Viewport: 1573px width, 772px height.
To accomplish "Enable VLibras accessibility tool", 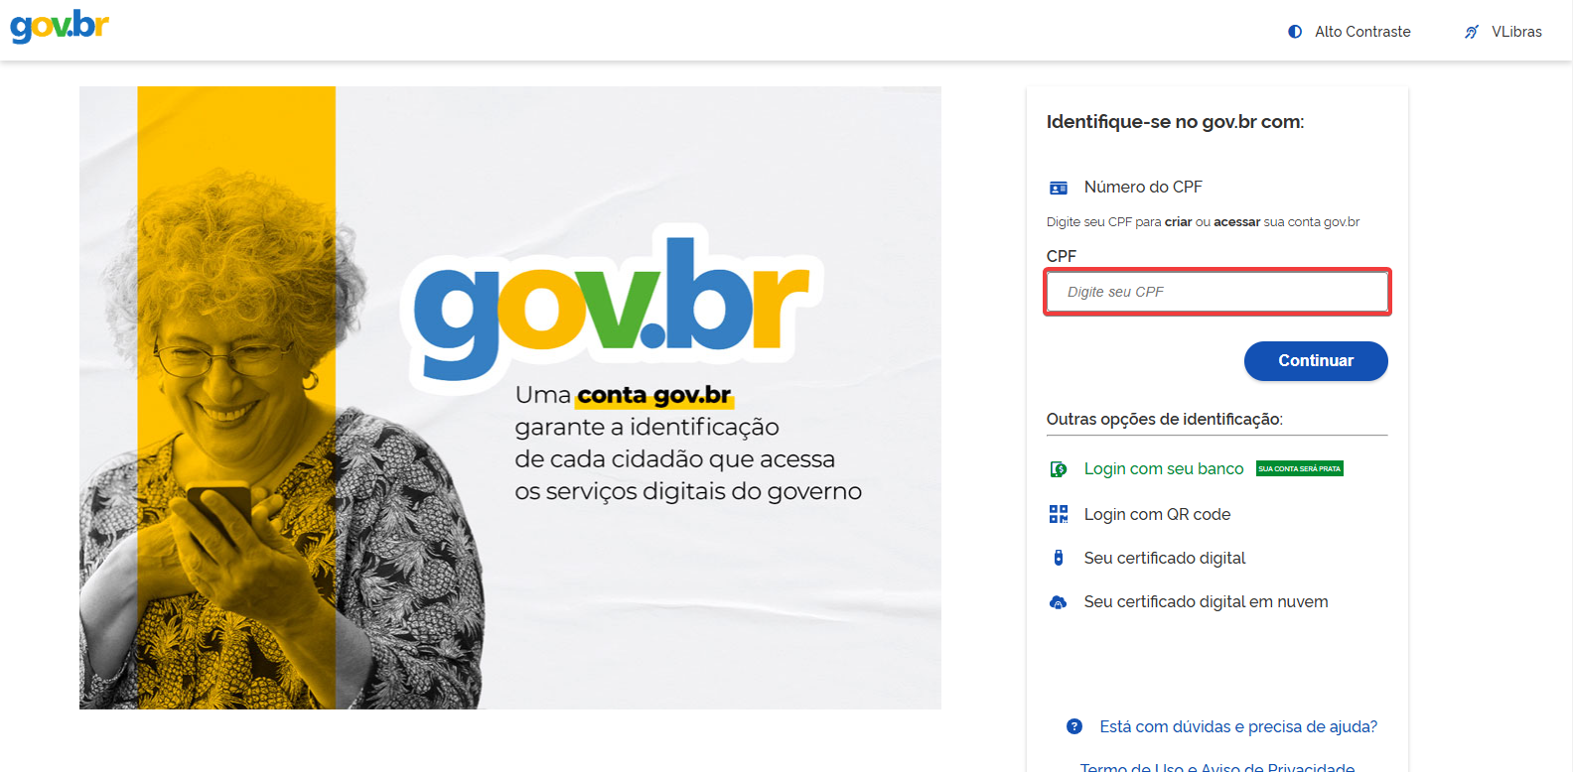I will click(1503, 32).
